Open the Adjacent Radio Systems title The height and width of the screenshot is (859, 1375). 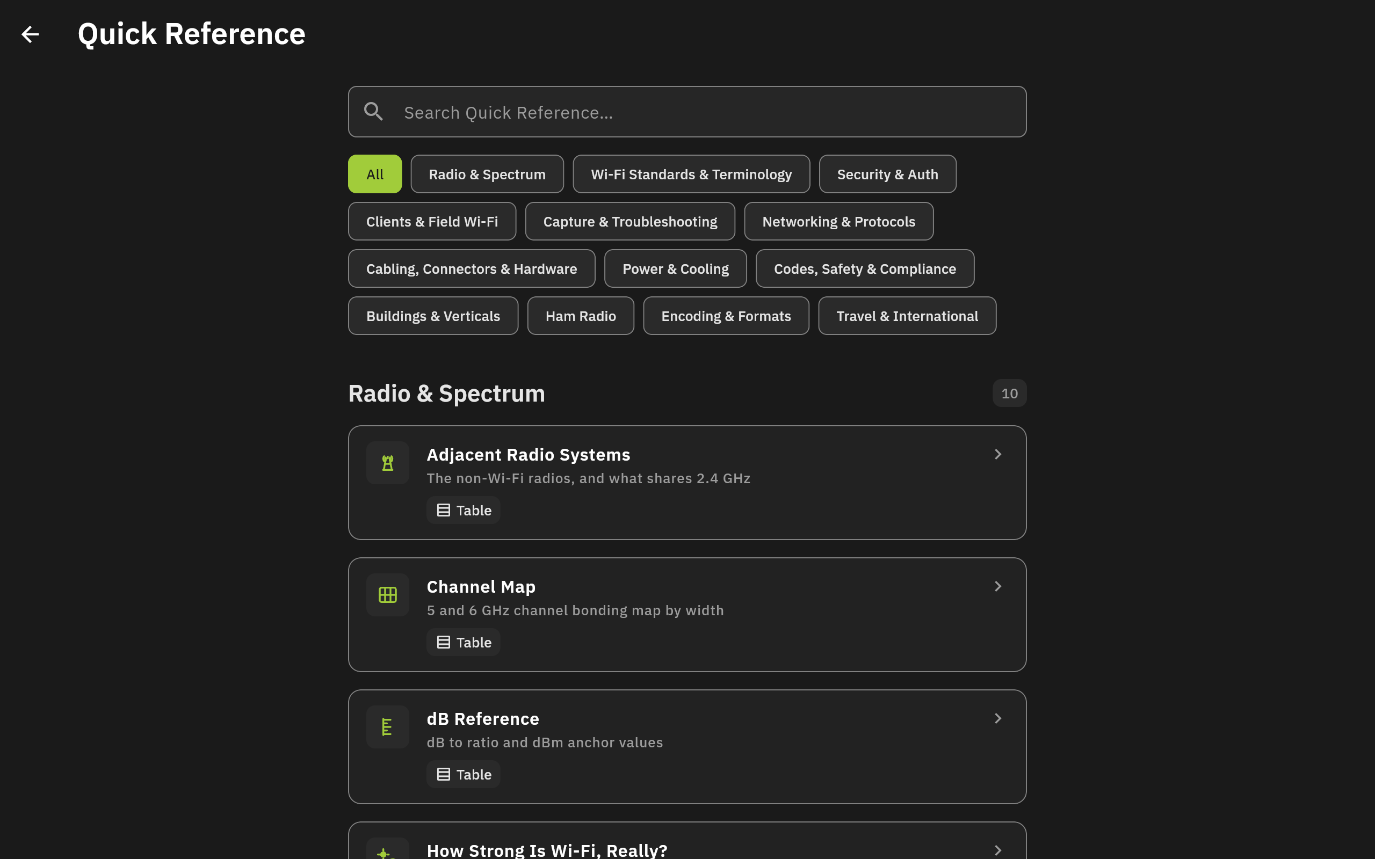[x=529, y=455]
